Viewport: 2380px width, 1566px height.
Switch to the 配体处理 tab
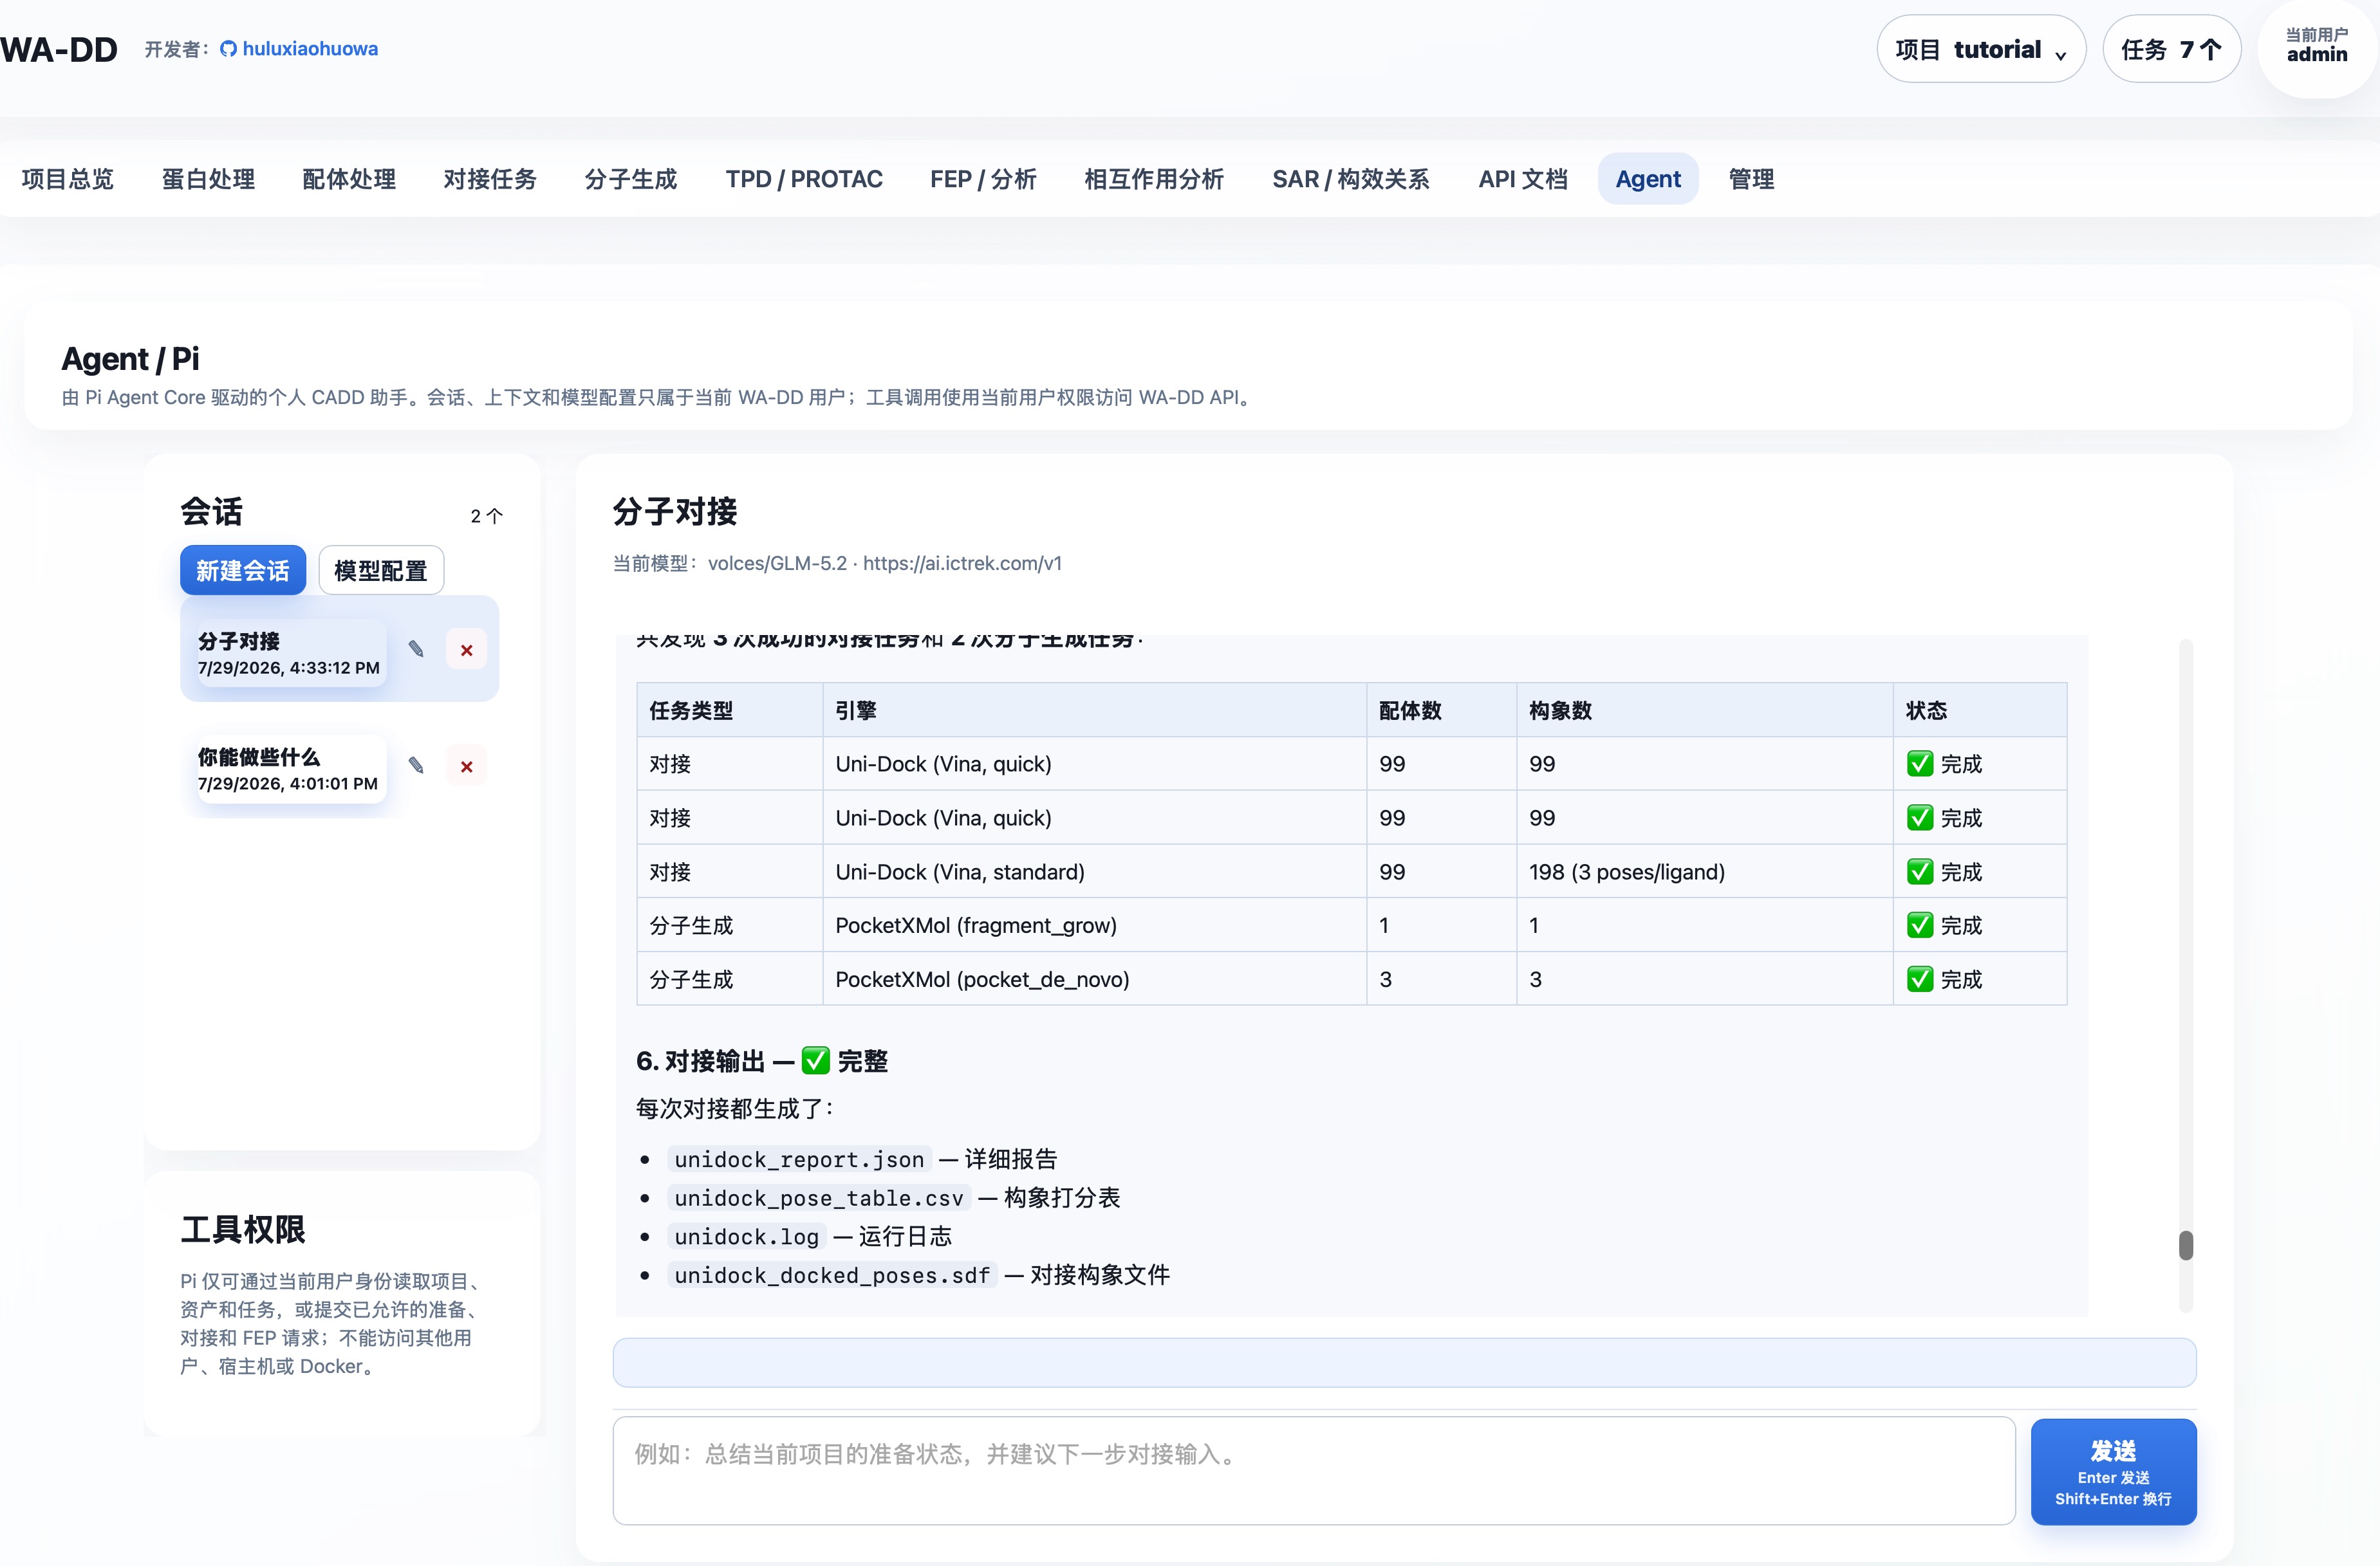349,179
